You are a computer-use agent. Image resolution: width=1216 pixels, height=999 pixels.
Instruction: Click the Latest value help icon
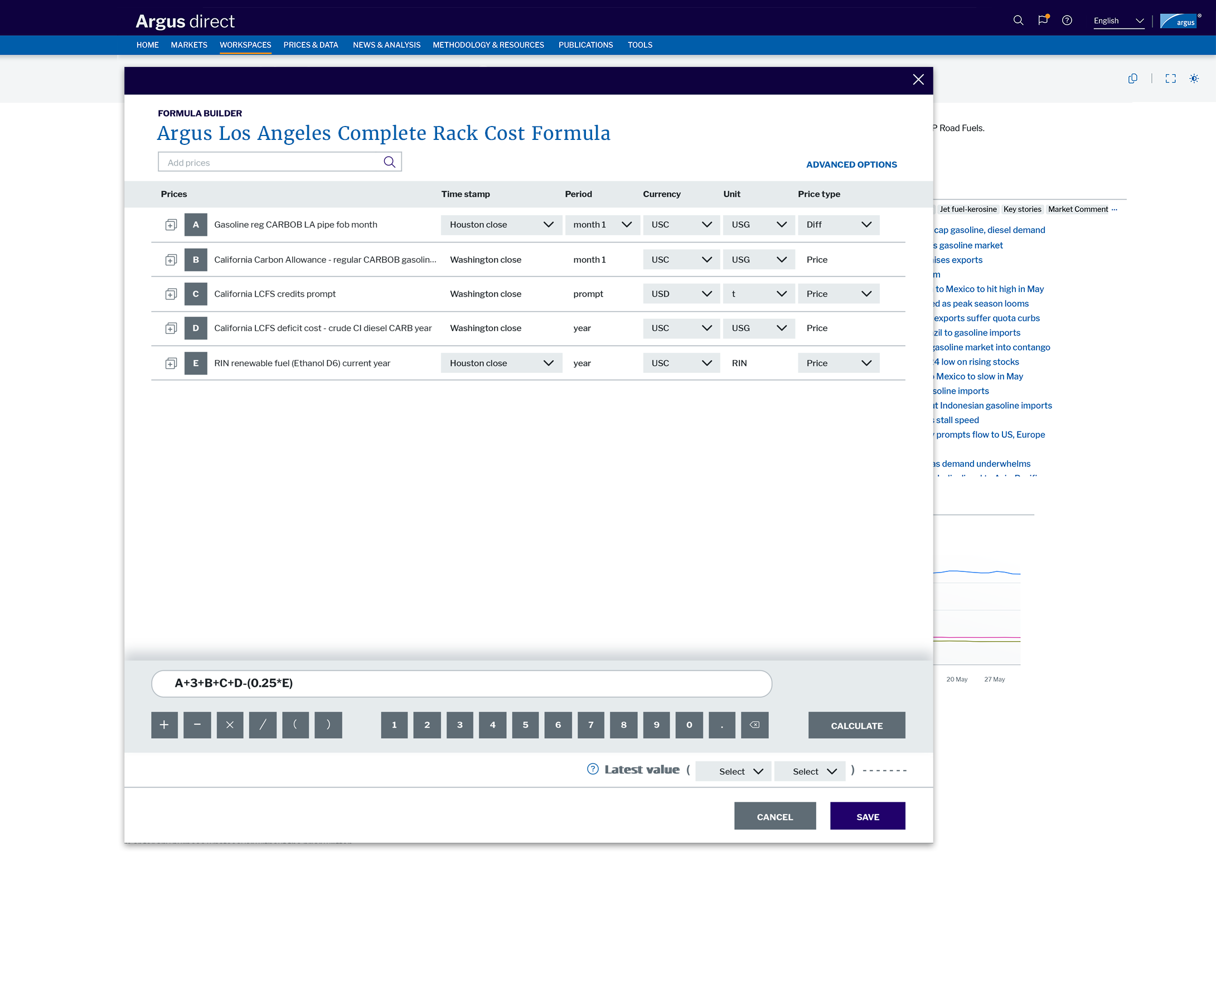pyautogui.click(x=592, y=769)
